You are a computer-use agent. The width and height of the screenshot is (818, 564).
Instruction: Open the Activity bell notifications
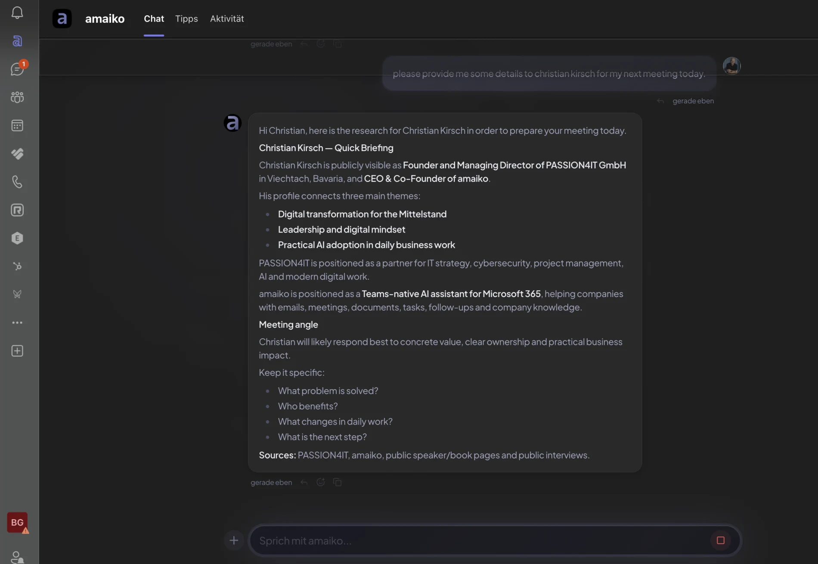tap(17, 12)
